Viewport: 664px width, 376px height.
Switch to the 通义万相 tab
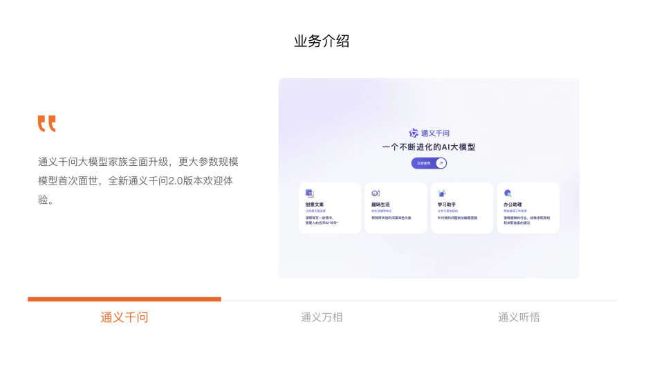click(x=322, y=317)
